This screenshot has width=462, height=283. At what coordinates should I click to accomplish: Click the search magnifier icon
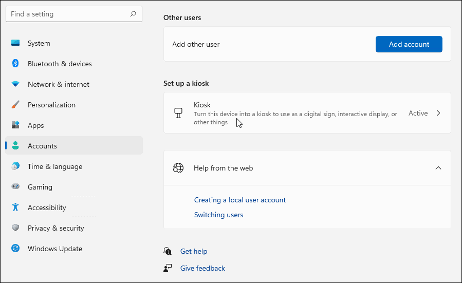coord(133,14)
